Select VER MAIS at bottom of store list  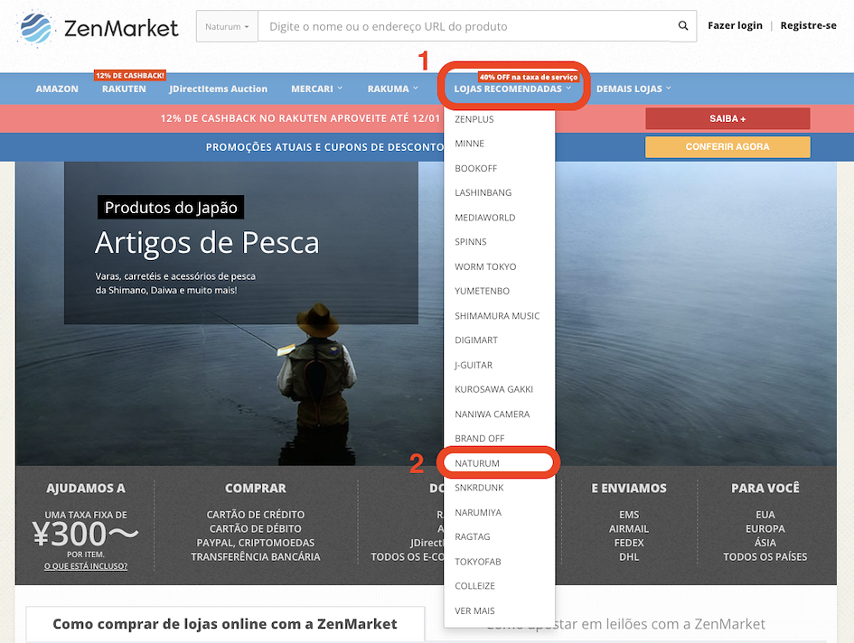[x=475, y=610]
